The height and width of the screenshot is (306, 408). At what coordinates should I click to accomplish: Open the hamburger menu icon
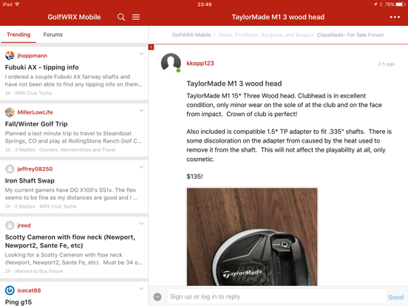pyautogui.click(x=136, y=17)
